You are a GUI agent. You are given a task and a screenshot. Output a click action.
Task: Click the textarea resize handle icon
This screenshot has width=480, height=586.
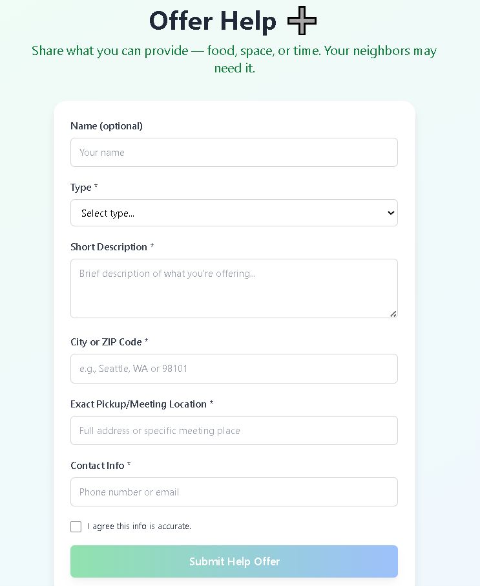click(x=393, y=314)
